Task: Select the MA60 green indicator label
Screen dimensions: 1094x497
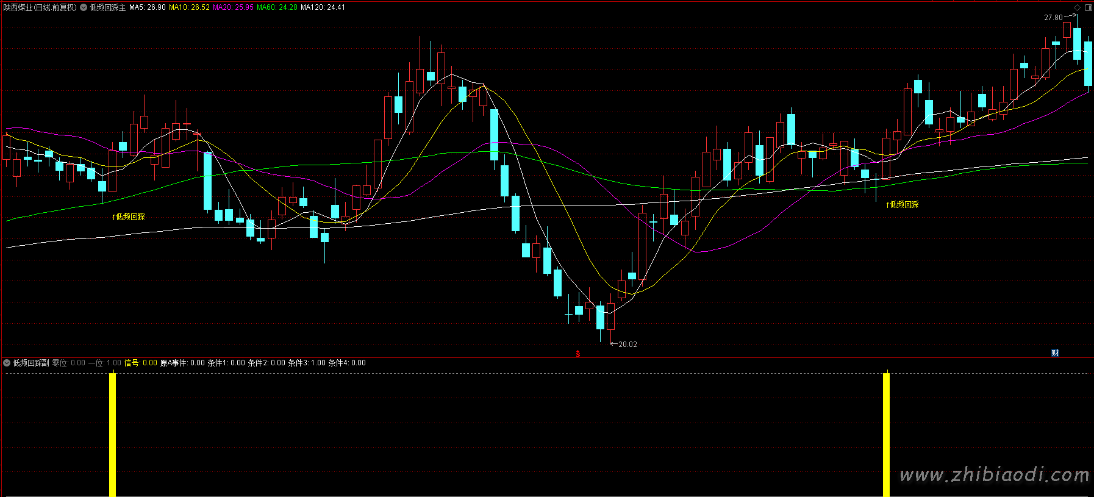Action: coord(277,7)
